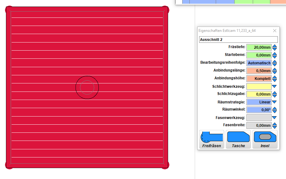Open the Fasenwerkzeug dropdown arrow
286x179 pixels.
(x=274, y=117)
